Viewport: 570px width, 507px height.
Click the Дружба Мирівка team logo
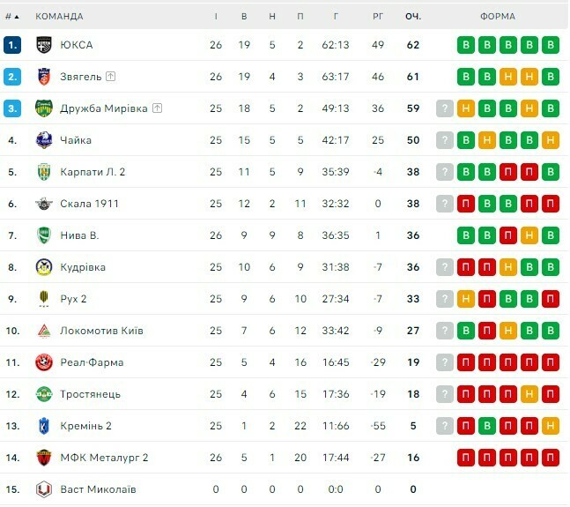44,108
